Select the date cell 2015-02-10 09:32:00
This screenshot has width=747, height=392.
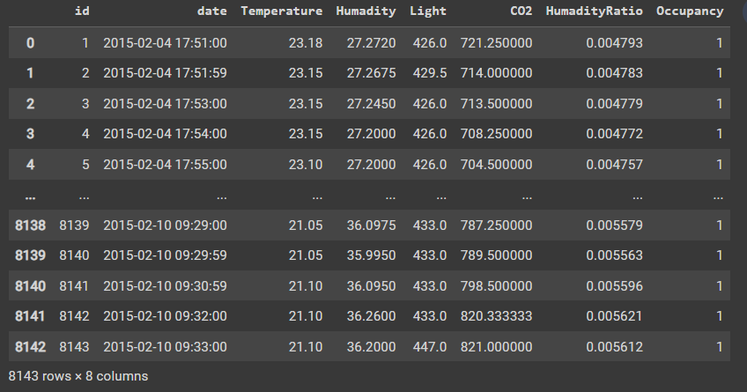[x=166, y=315]
